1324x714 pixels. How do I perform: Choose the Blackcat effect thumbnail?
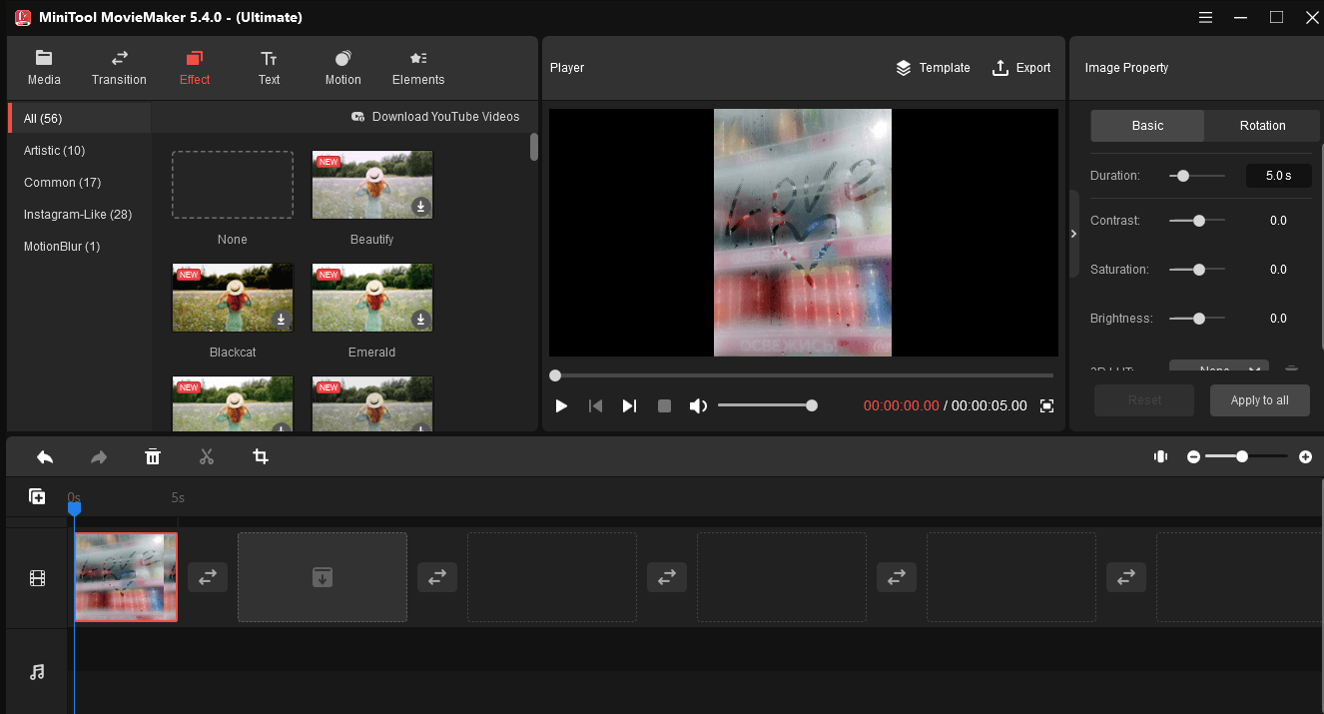pyautogui.click(x=233, y=298)
